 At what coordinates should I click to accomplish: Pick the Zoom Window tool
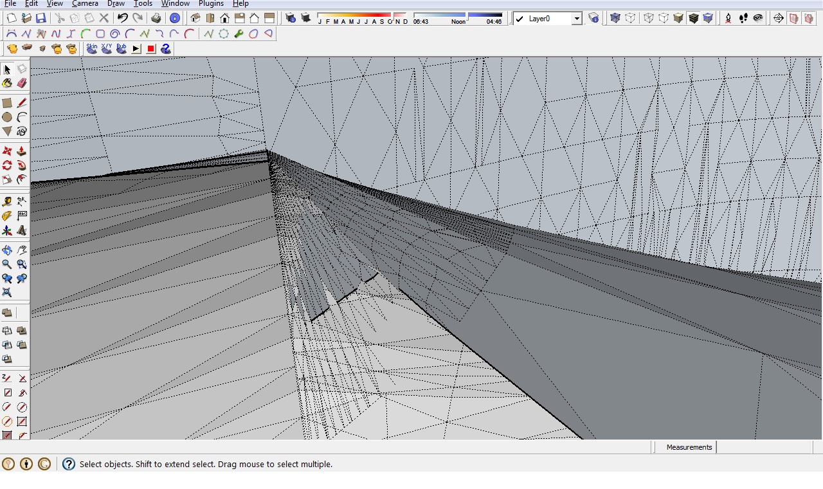(x=22, y=264)
